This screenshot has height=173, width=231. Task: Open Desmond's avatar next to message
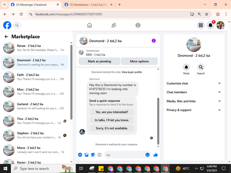[x=82, y=131]
